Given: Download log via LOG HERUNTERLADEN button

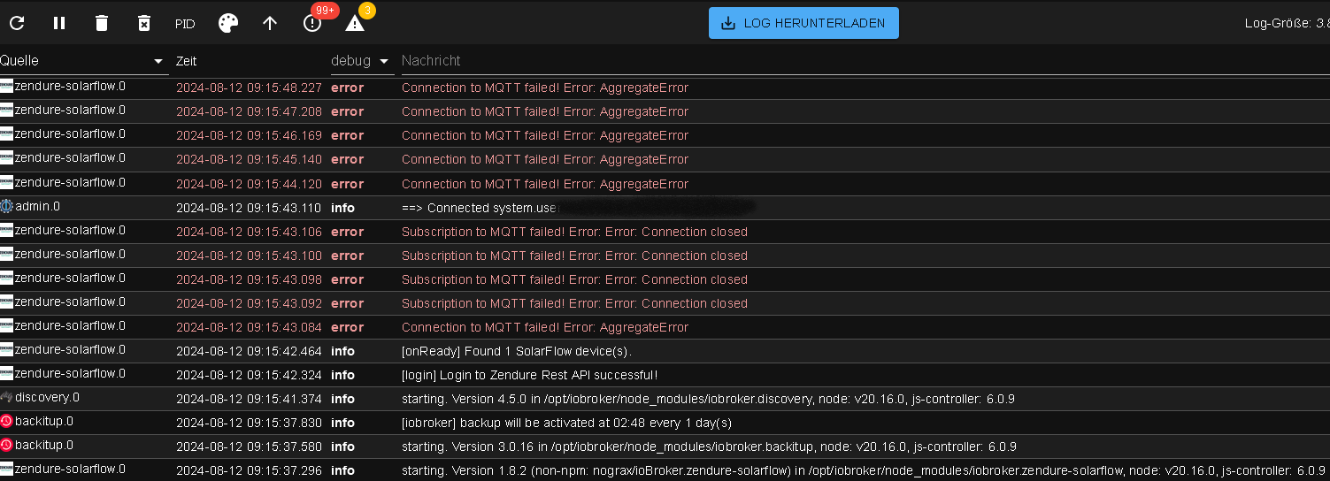Looking at the screenshot, I should [x=803, y=23].
